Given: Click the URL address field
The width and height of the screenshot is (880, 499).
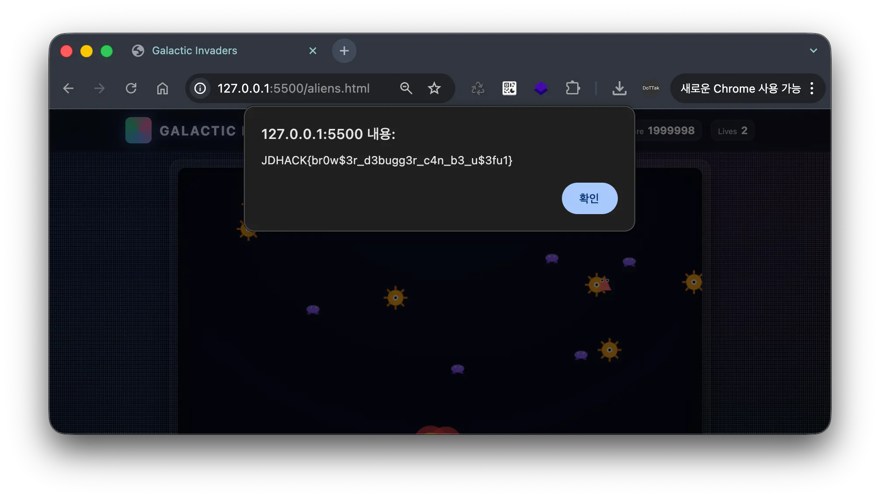Looking at the screenshot, I should click(x=294, y=89).
